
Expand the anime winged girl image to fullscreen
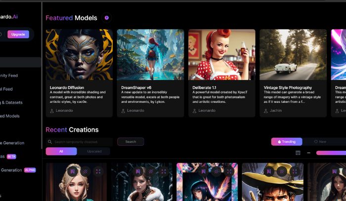229,171
